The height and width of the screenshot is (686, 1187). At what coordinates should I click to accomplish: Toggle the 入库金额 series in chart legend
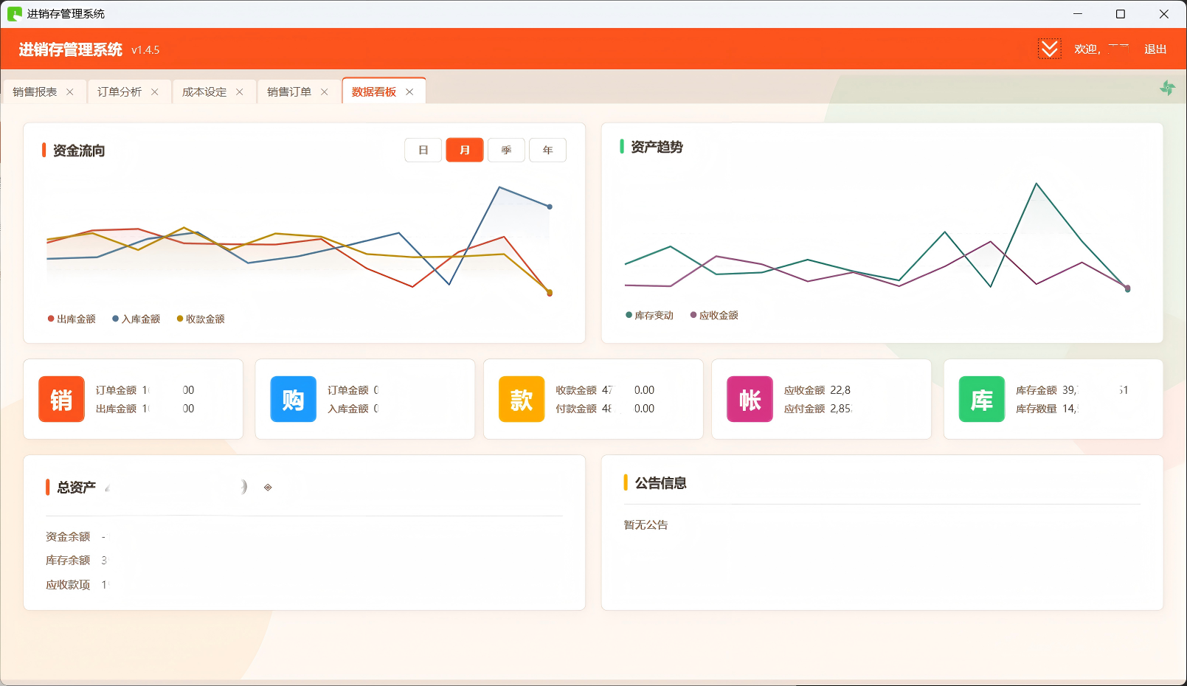click(x=136, y=319)
